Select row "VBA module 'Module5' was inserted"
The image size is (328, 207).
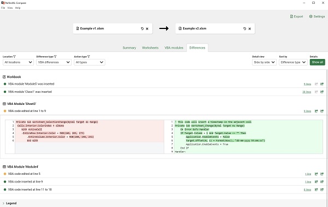[163, 84]
